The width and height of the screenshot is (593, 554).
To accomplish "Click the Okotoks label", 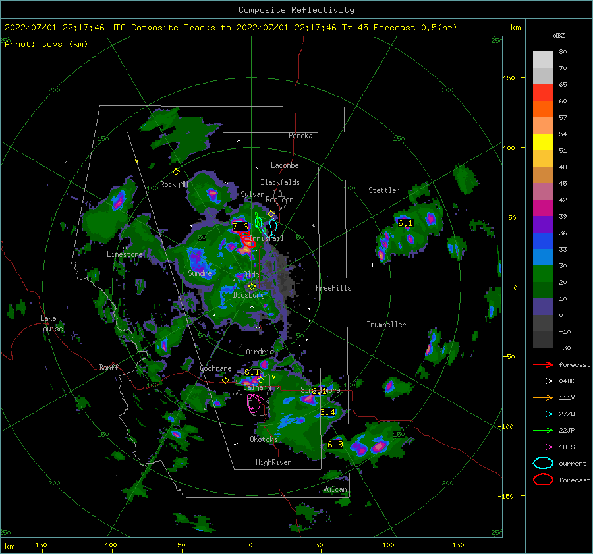I will 264,439.
